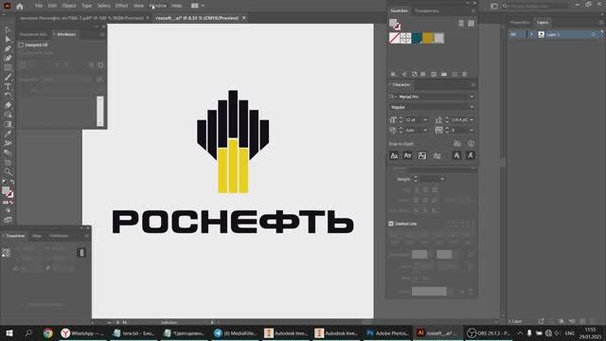This screenshot has width=606, height=341.
Task: Click the Layer 1 thumbnail icon
Action: 541,34
